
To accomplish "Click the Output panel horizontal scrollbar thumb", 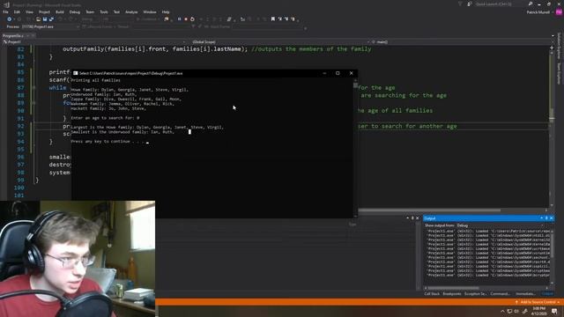I will click(x=453, y=288).
